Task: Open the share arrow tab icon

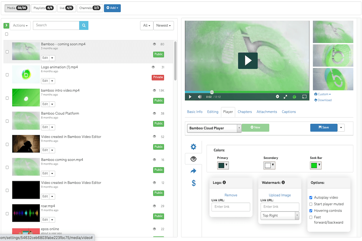Action: (x=193, y=171)
